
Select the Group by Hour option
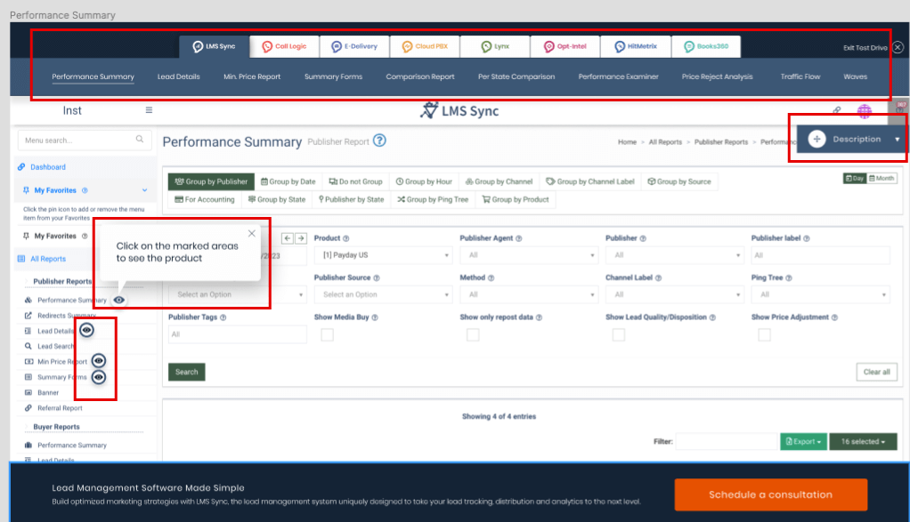[x=424, y=182]
